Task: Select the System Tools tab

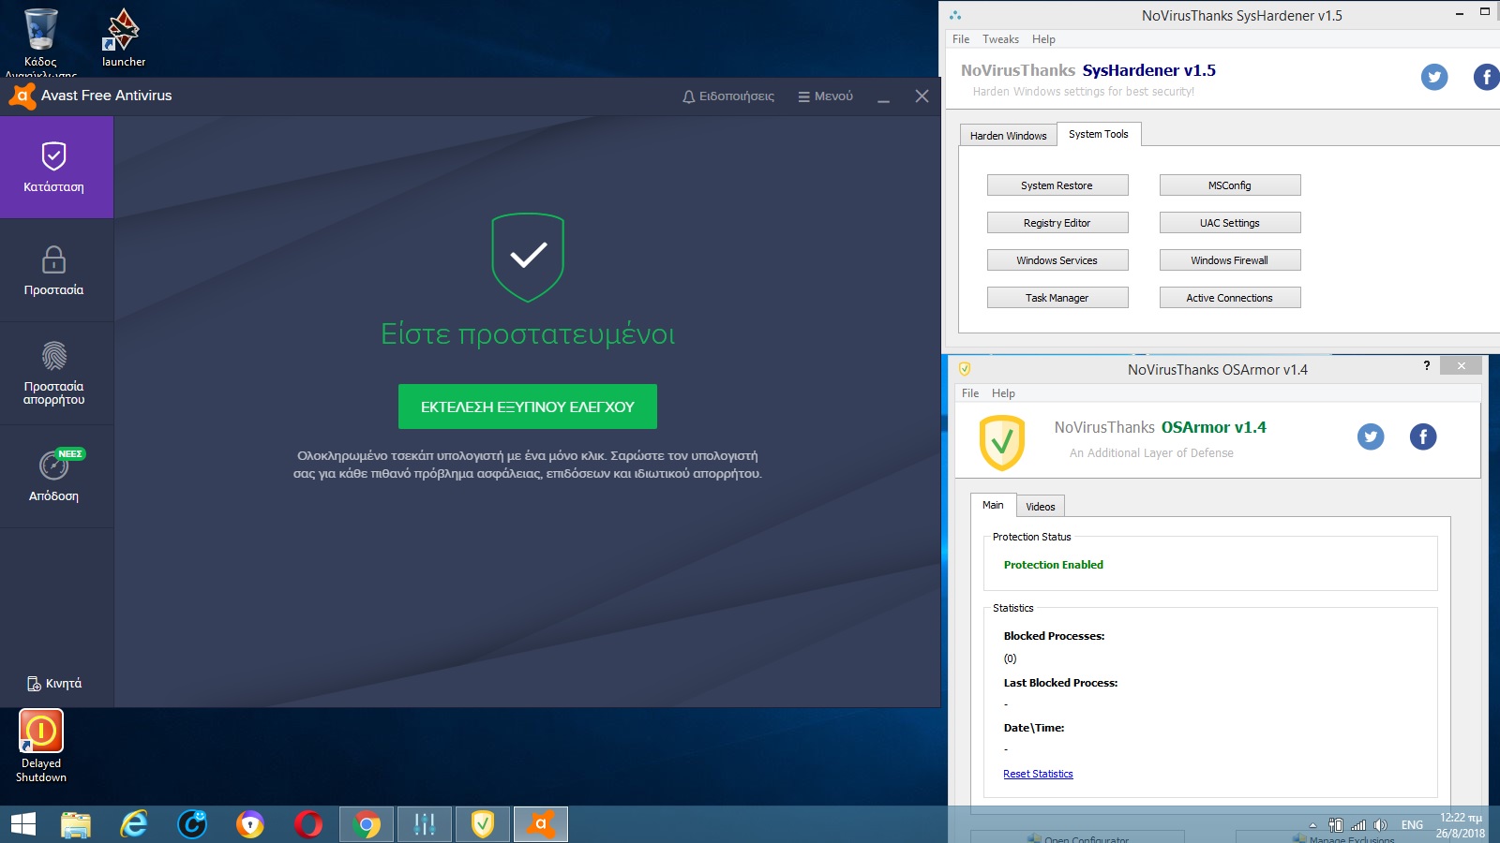Action: point(1099,134)
